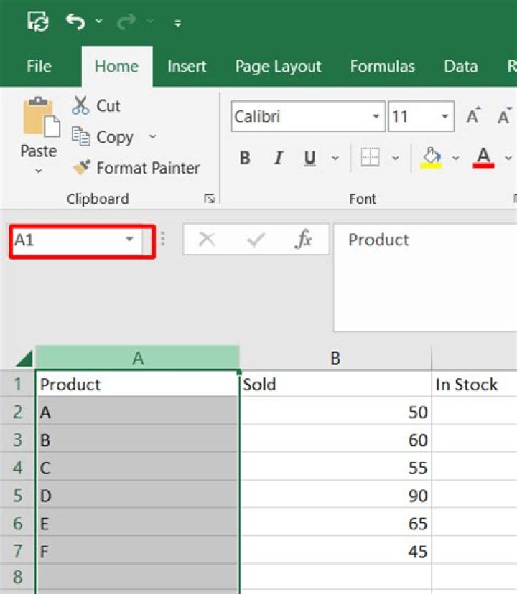Expand the font size dropdown arrow
517x594 pixels.
click(445, 116)
